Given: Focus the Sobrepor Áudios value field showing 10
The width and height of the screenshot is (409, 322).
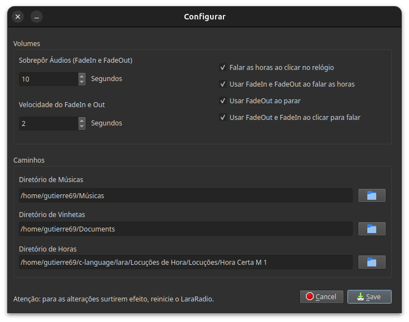Looking at the screenshot, I should coord(48,79).
